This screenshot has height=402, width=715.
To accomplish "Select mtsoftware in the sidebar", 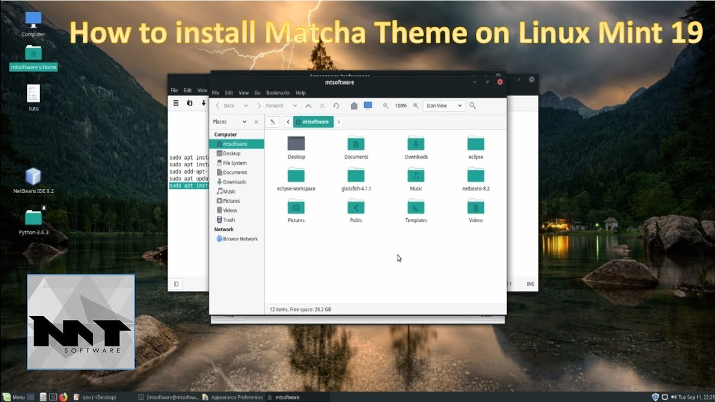I will [237, 144].
